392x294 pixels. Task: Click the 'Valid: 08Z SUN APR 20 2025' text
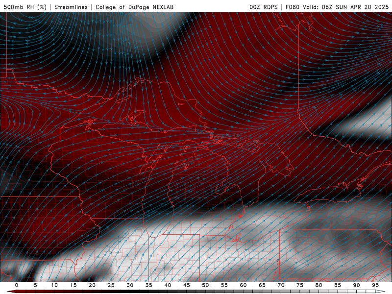tap(346, 7)
